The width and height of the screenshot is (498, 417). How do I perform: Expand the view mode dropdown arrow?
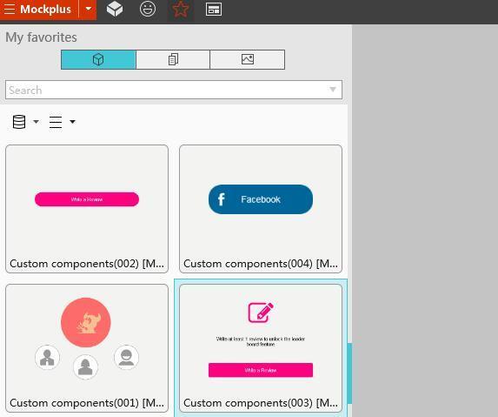(x=72, y=122)
